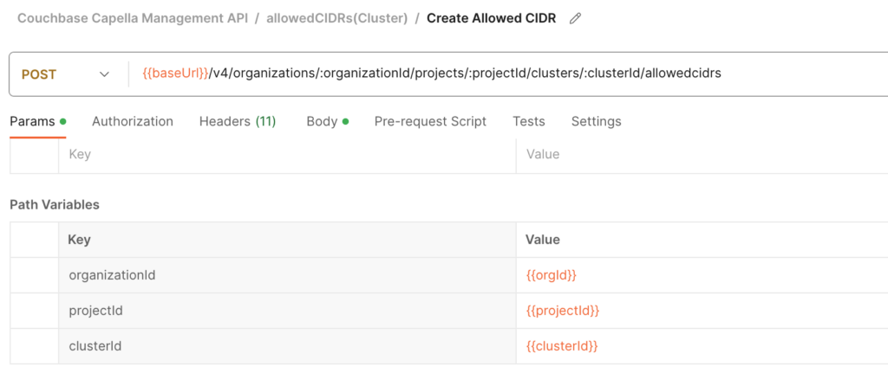This screenshot has width=888, height=373.
Task: Select the clusterId key cell
Action: [287, 345]
